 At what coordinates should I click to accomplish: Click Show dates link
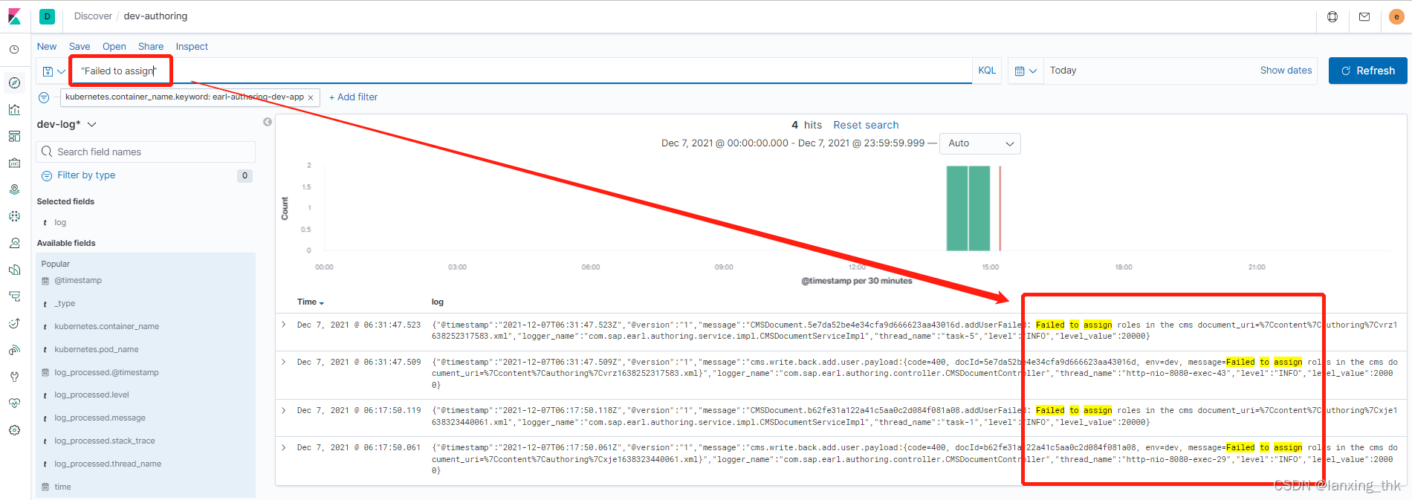click(1286, 71)
